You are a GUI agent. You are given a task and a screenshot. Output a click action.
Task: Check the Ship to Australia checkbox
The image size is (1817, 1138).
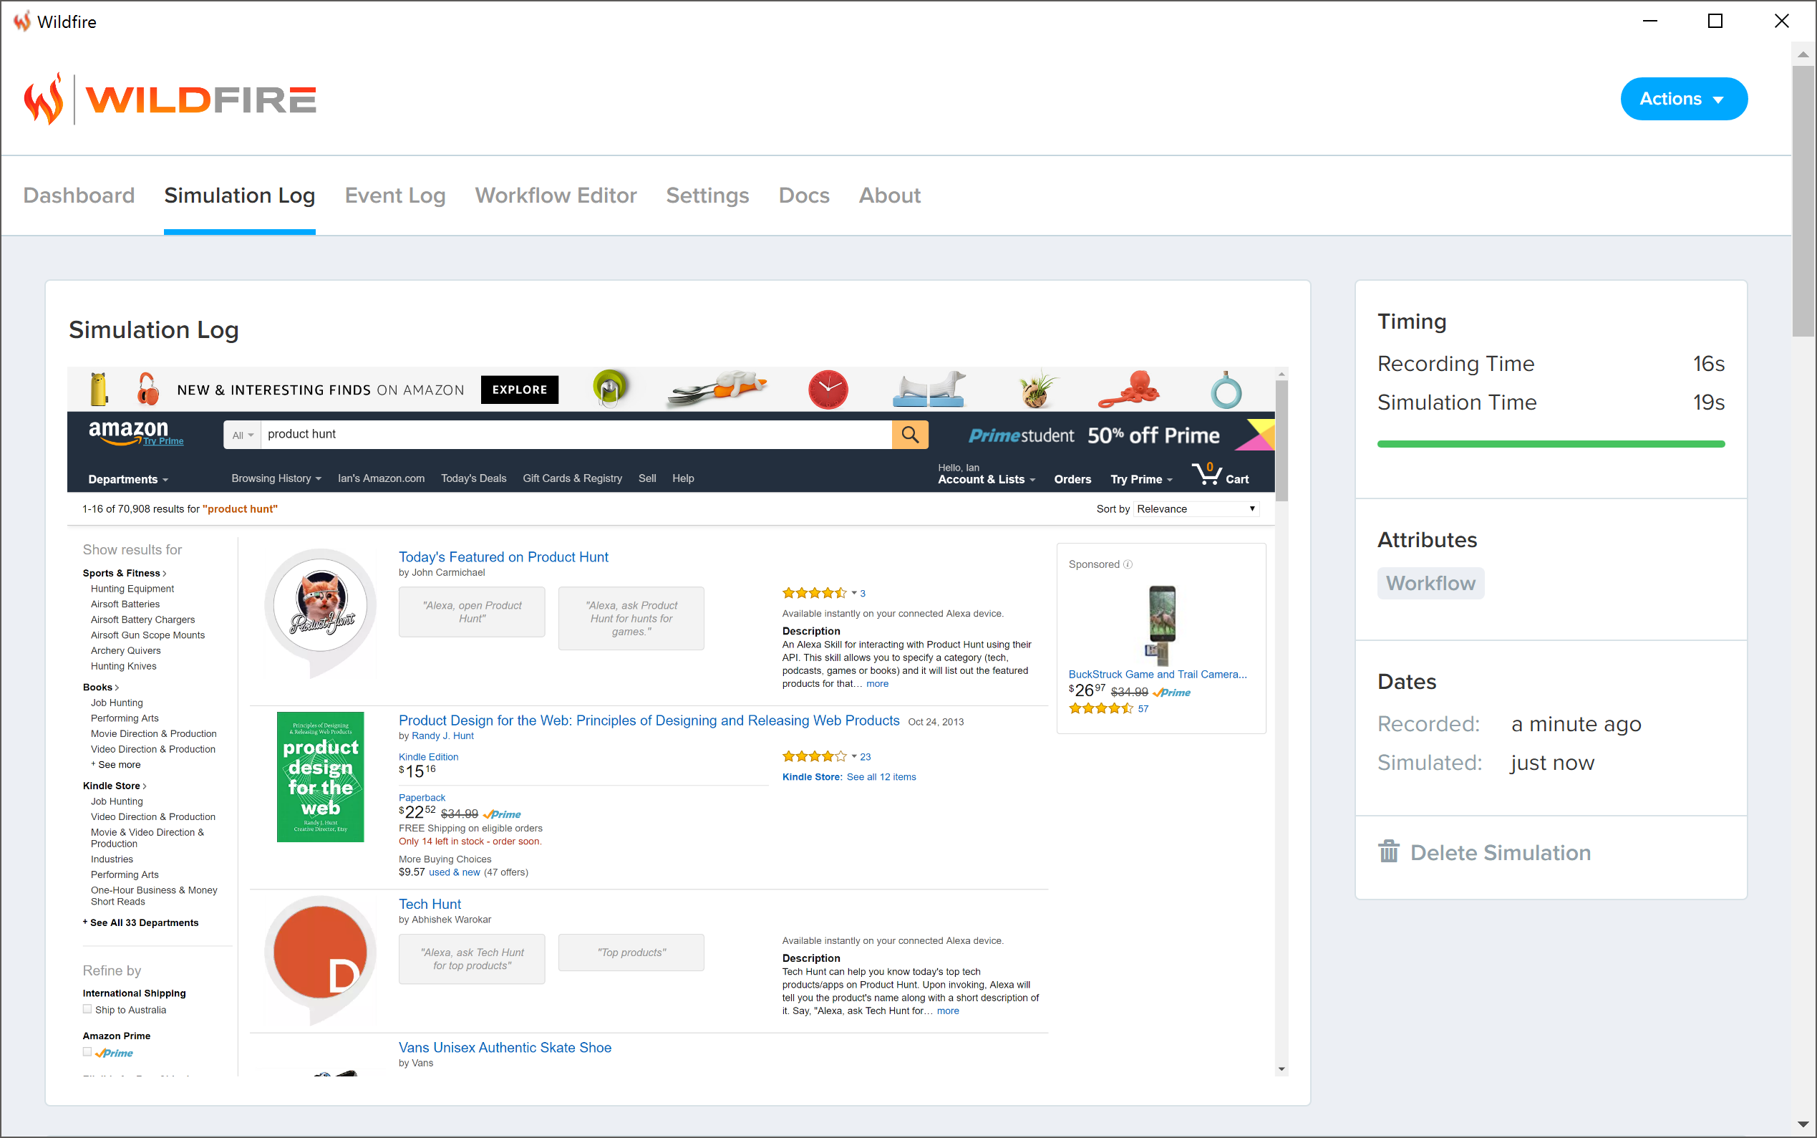87,1009
